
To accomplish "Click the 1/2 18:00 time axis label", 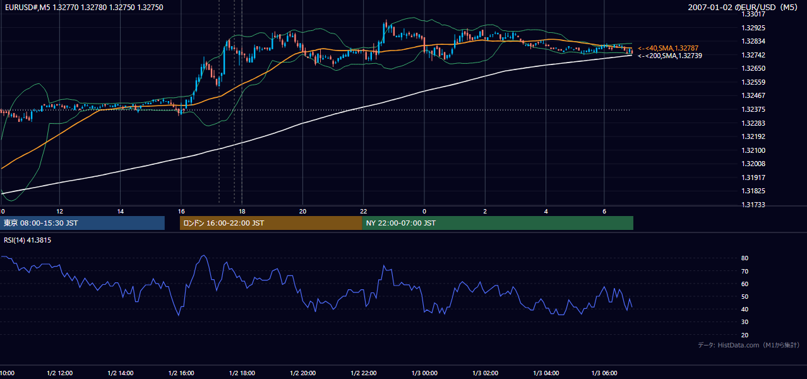I will 241,373.
